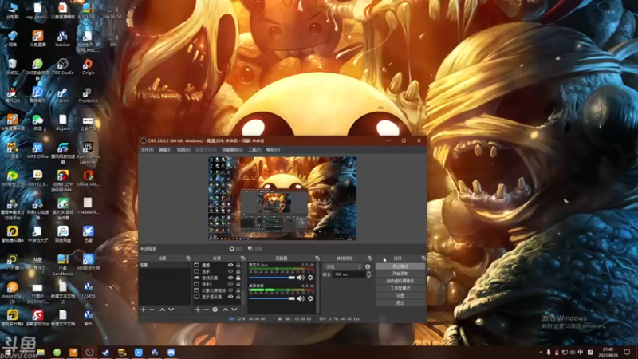638x359 pixels.
Task: Increase the transition duration with the up arrow
Action: 368,273
